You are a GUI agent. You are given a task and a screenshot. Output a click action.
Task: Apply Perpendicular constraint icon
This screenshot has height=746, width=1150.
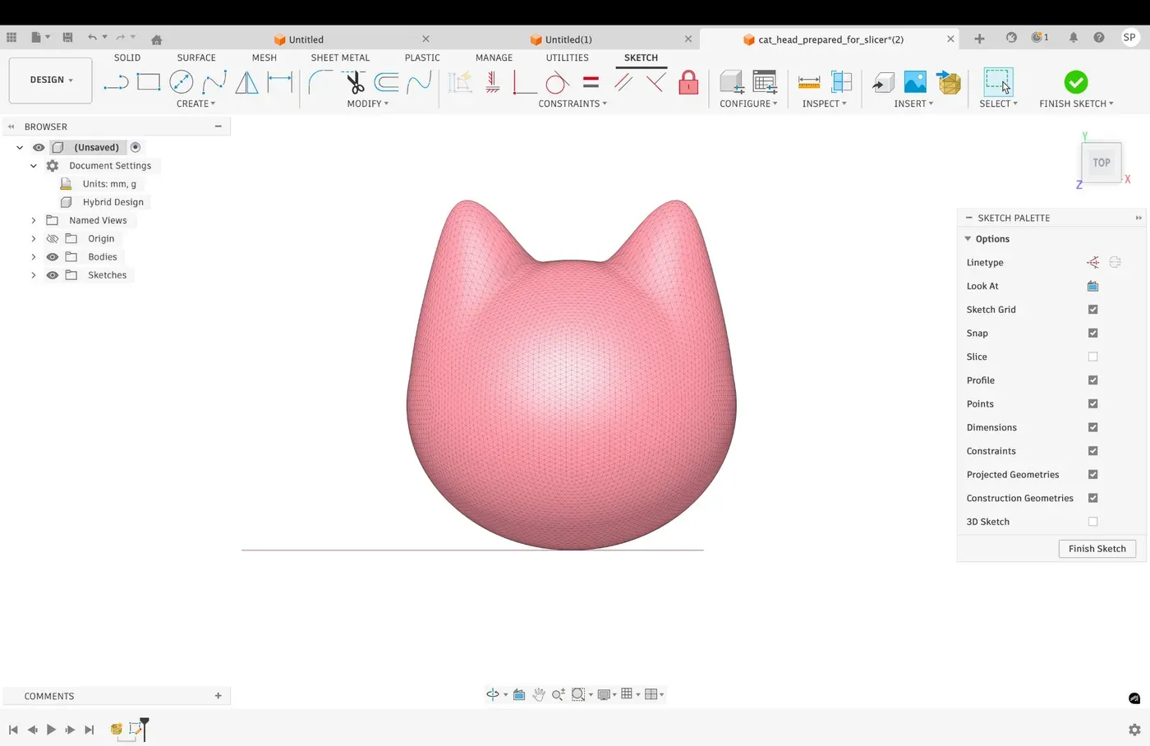pyautogui.click(x=656, y=82)
